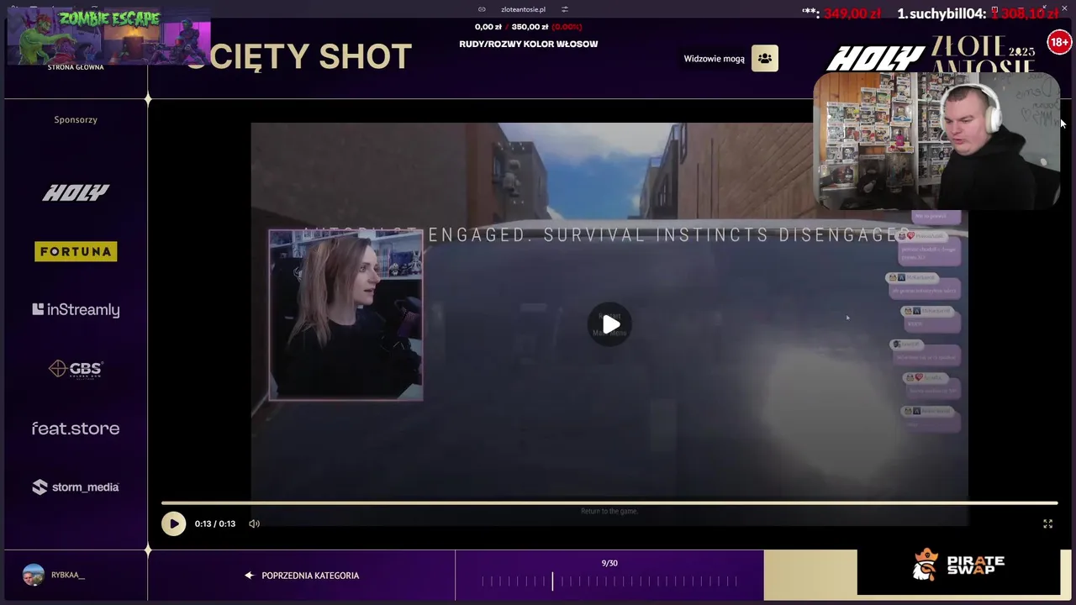Open the Fortuna sponsor logo

click(76, 251)
